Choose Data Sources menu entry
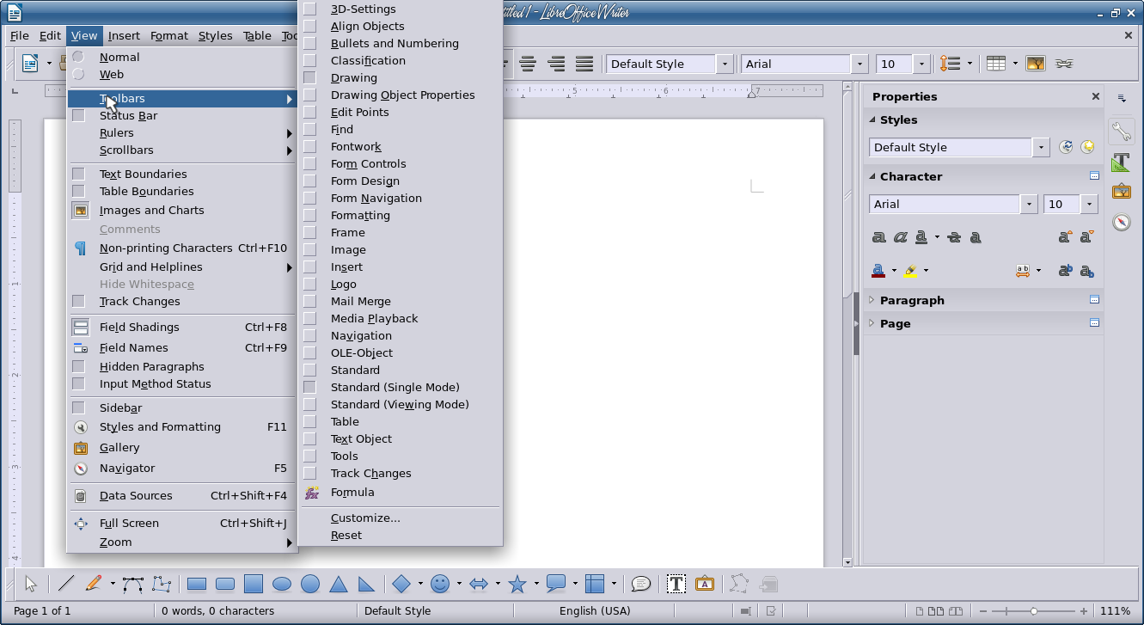1144x625 pixels. [182, 495]
